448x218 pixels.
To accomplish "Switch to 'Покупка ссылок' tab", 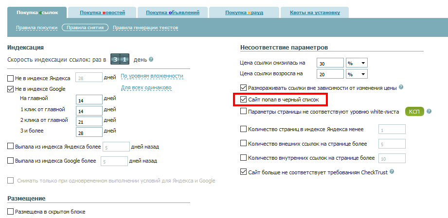I will pos(37,13).
